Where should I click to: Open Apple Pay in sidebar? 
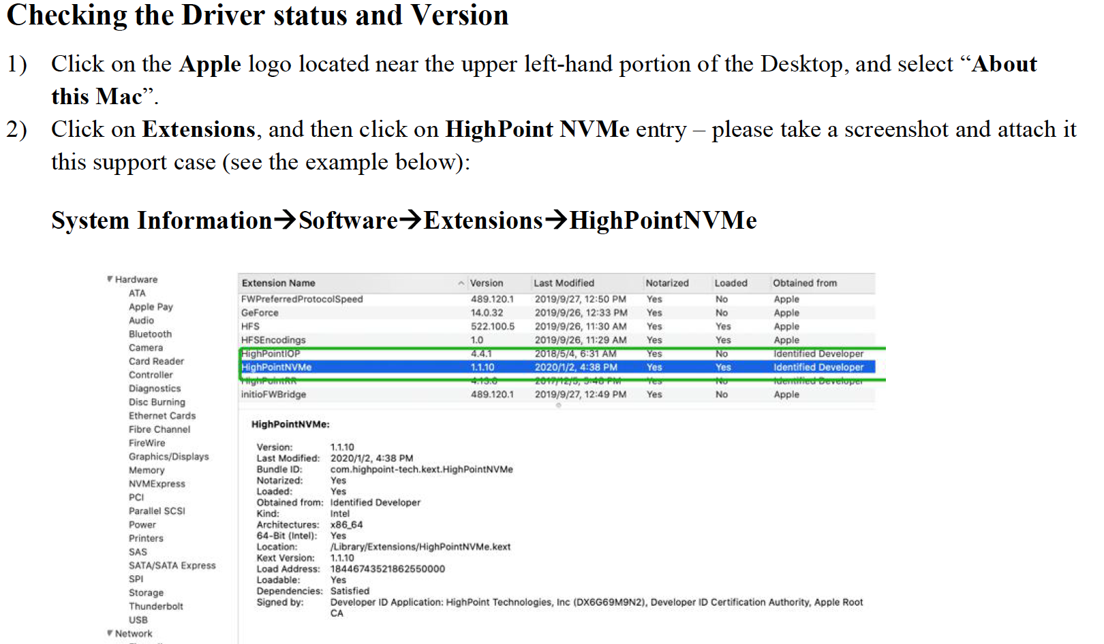click(151, 306)
